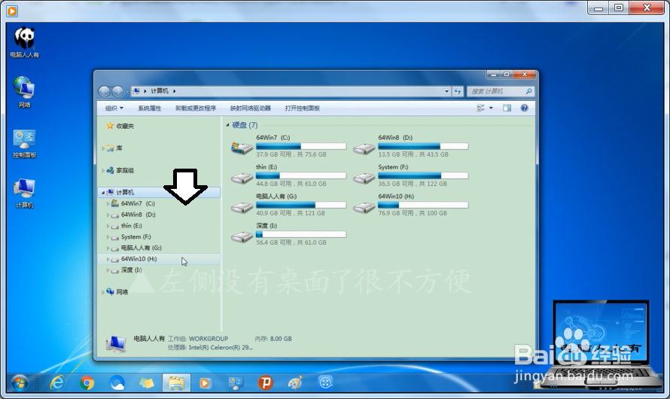This screenshot has width=670, height=399.
Task: Expand the 64Win7 (C:) tree arrow
Action: [x=108, y=204]
